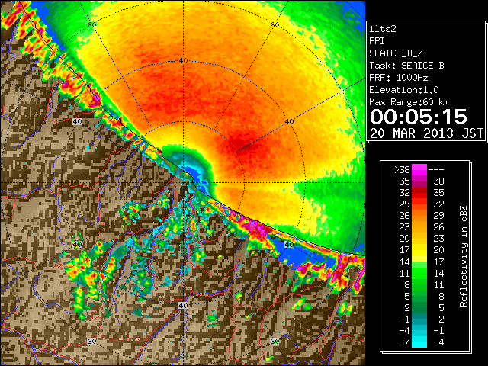Pick the orange 26–29 dBZ legend band
This screenshot has height=366, width=488.
click(419, 216)
